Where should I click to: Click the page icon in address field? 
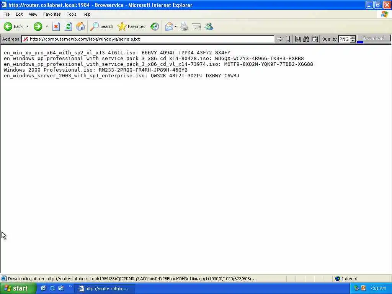pyautogui.click(x=26, y=39)
